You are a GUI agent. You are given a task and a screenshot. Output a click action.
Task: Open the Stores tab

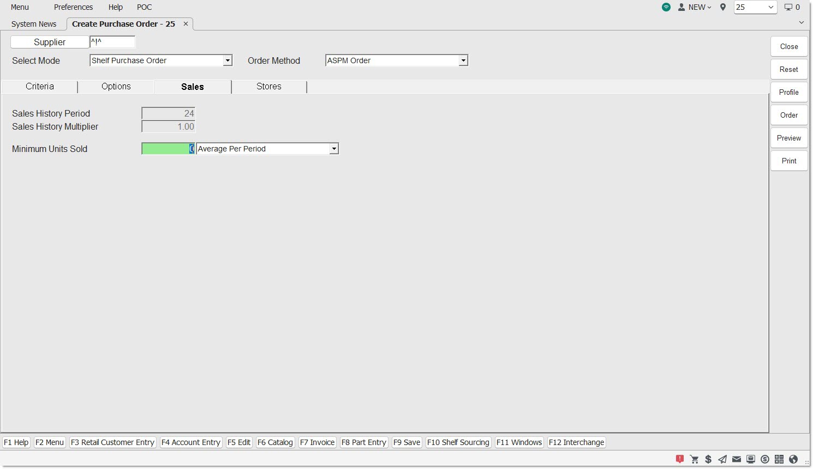pos(269,87)
